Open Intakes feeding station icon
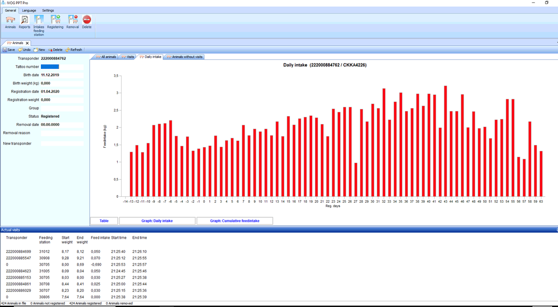 coord(39,25)
